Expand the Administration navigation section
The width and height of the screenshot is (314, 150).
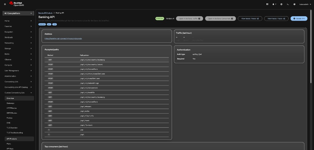coord(18,76)
